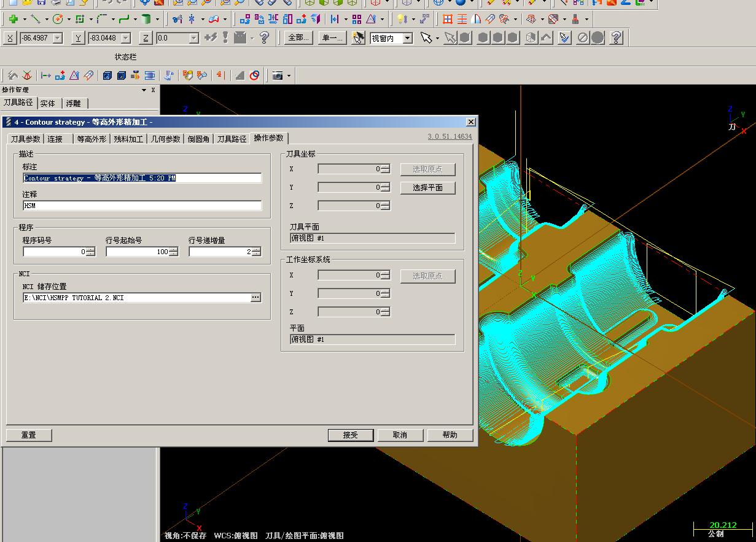This screenshot has width=756, height=542.
Task: Toggle the Y coordinate lock button
Action: point(78,38)
